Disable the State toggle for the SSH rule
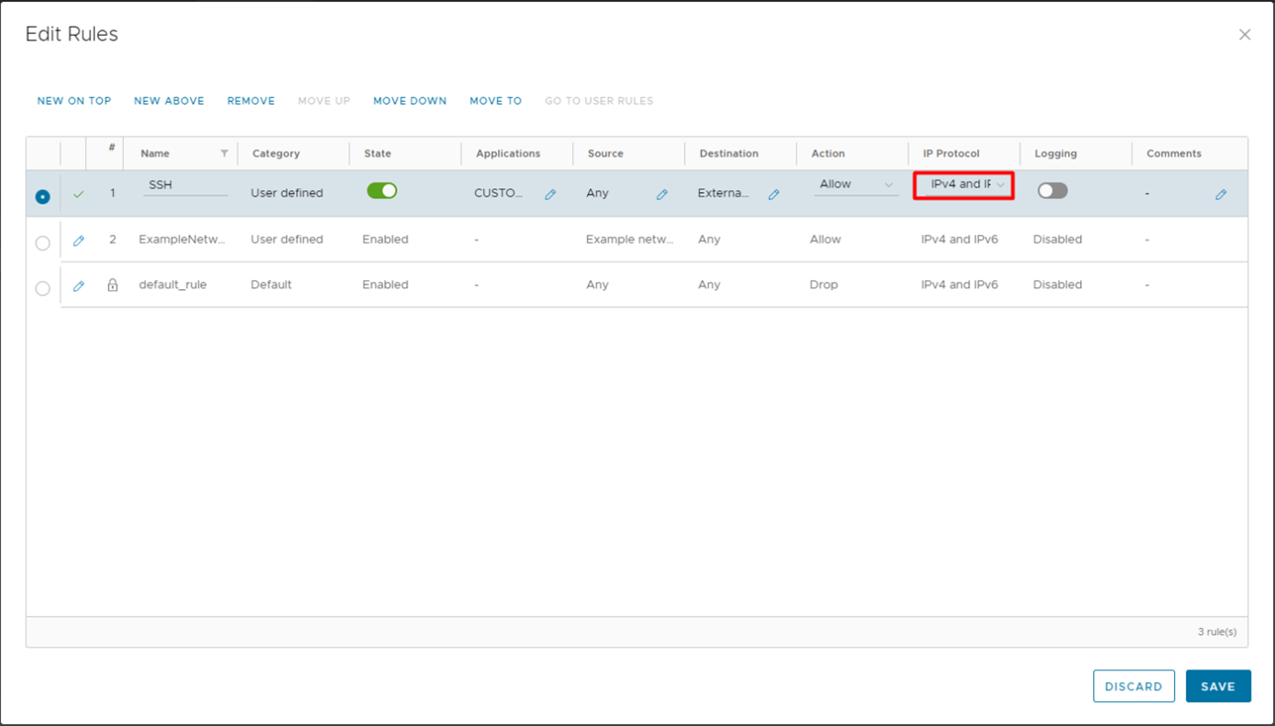Viewport: 1275px width, 726px height. point(382,190)
